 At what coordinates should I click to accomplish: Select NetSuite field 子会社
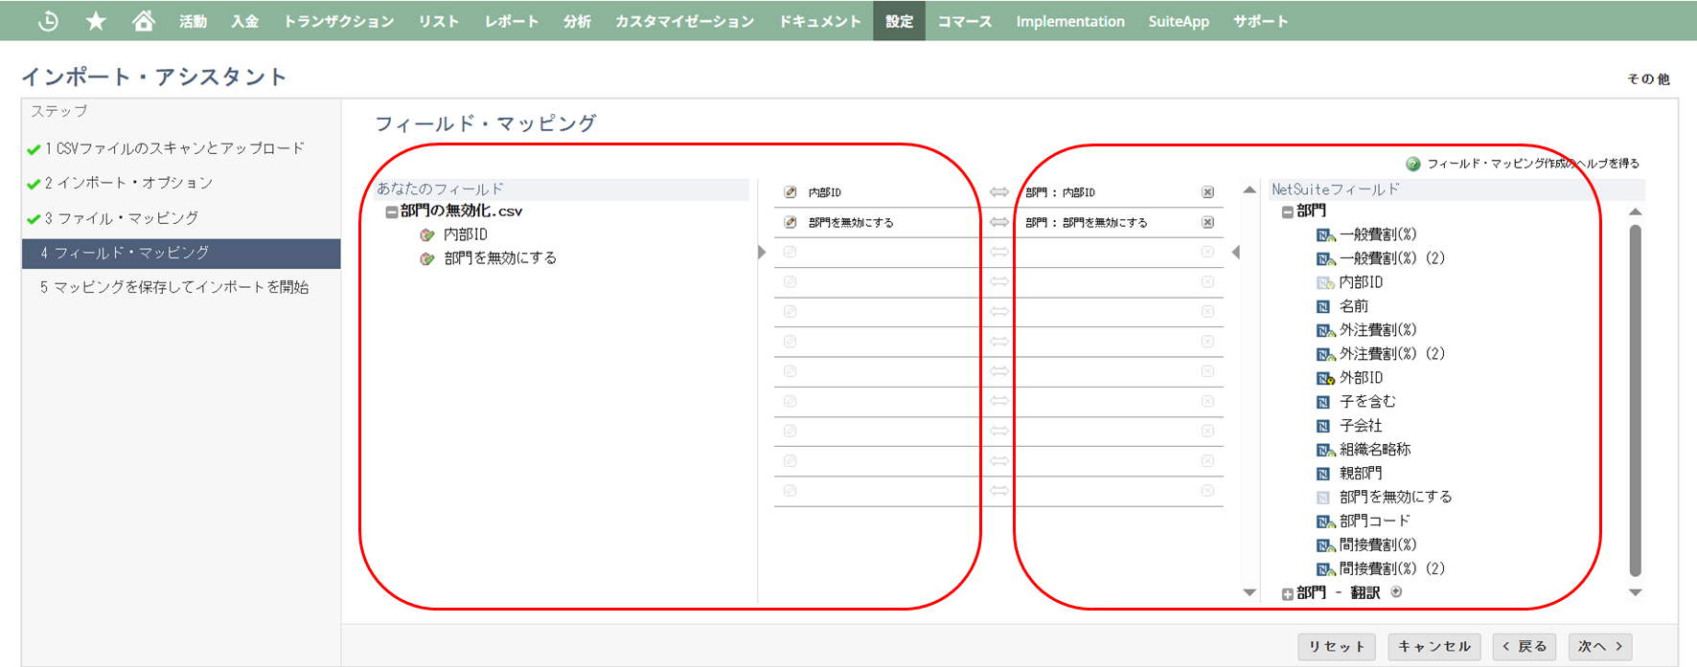click(1361, 426)
